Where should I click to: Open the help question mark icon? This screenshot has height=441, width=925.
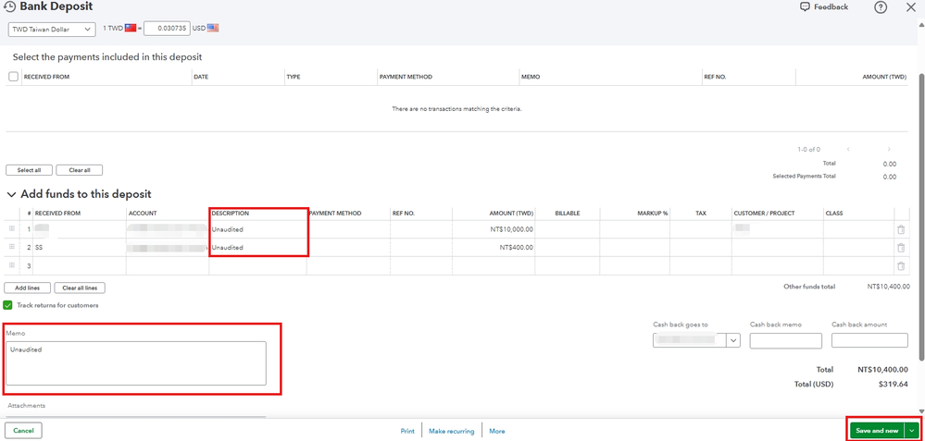coord(881,7)
